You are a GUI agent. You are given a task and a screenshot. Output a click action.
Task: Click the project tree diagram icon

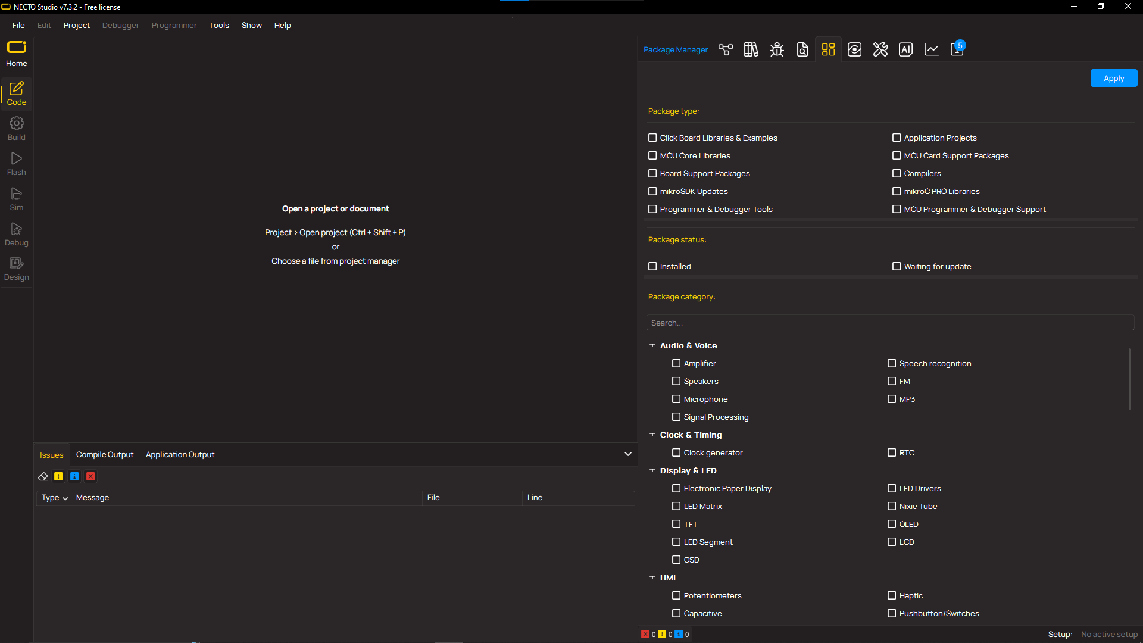coord(725,49)
